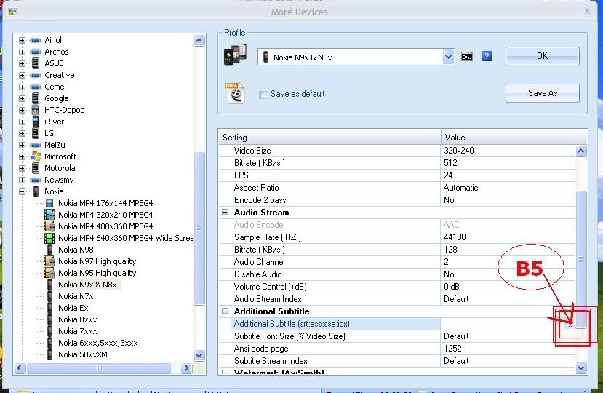Collapse the Audio Stream section
Viewport: 603px width, 393px height.
click(225, 213)
